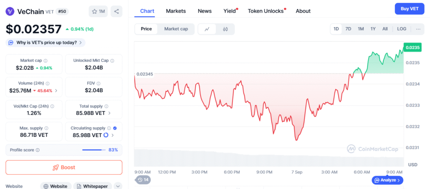Click the Boost button
The image size is (430, 189).
pyautogui.click(x=64, y=167)
